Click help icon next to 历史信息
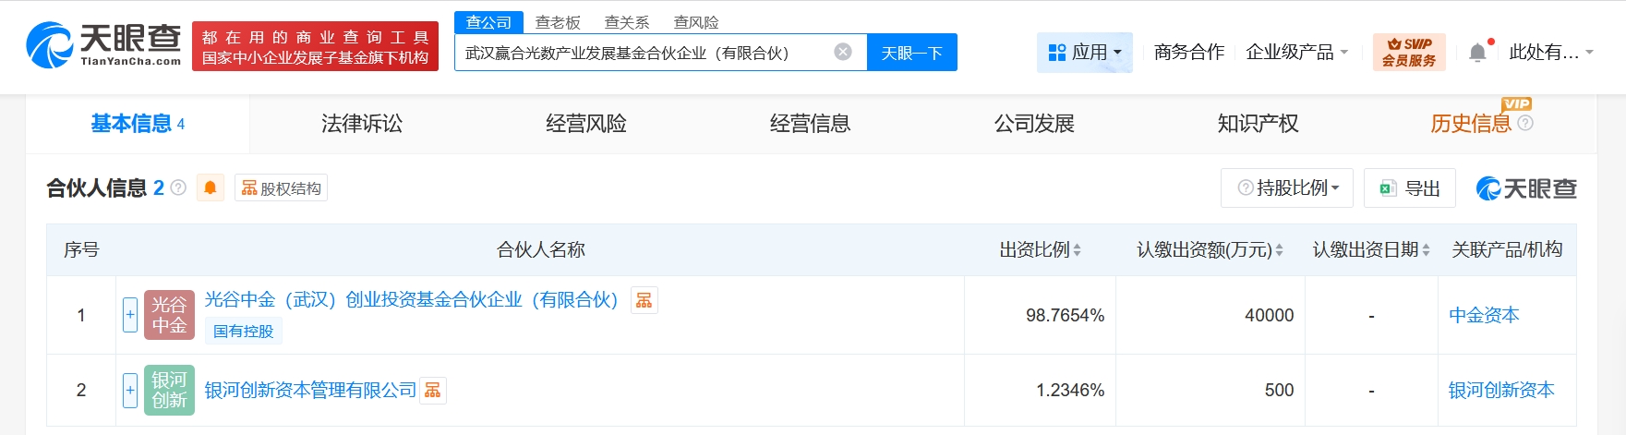The height and width of the screenshot is (435, 1626). 1525,123
